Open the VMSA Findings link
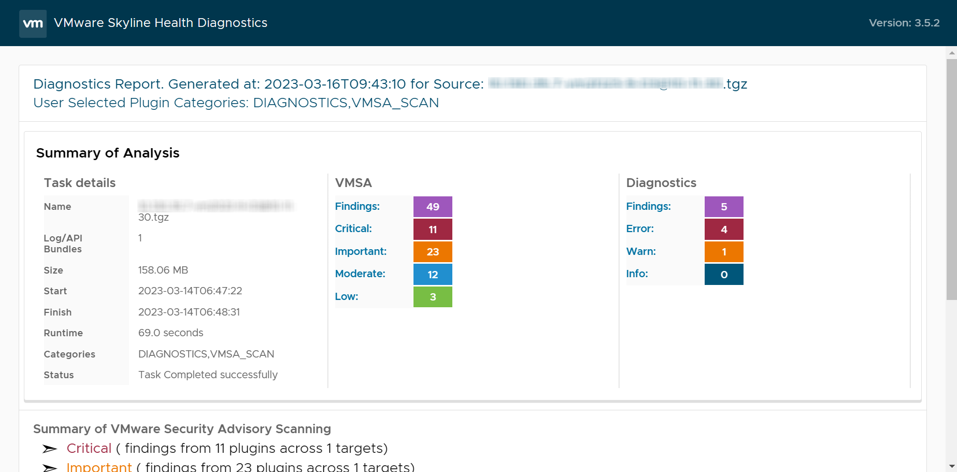Screen dimensions: 957x472 [357, 206]
